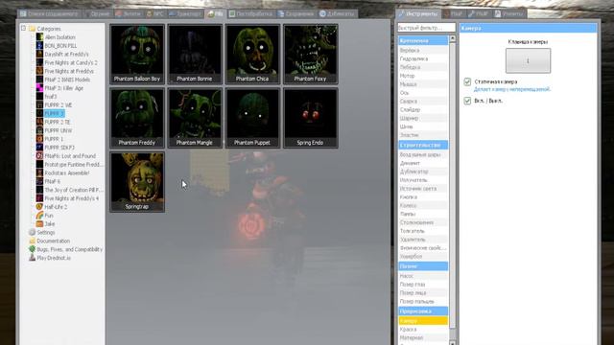The width and height of the screenshot is (614, 345).
Task: Spawn the Phantom Bonnie pill
Action: click(195, 54)
